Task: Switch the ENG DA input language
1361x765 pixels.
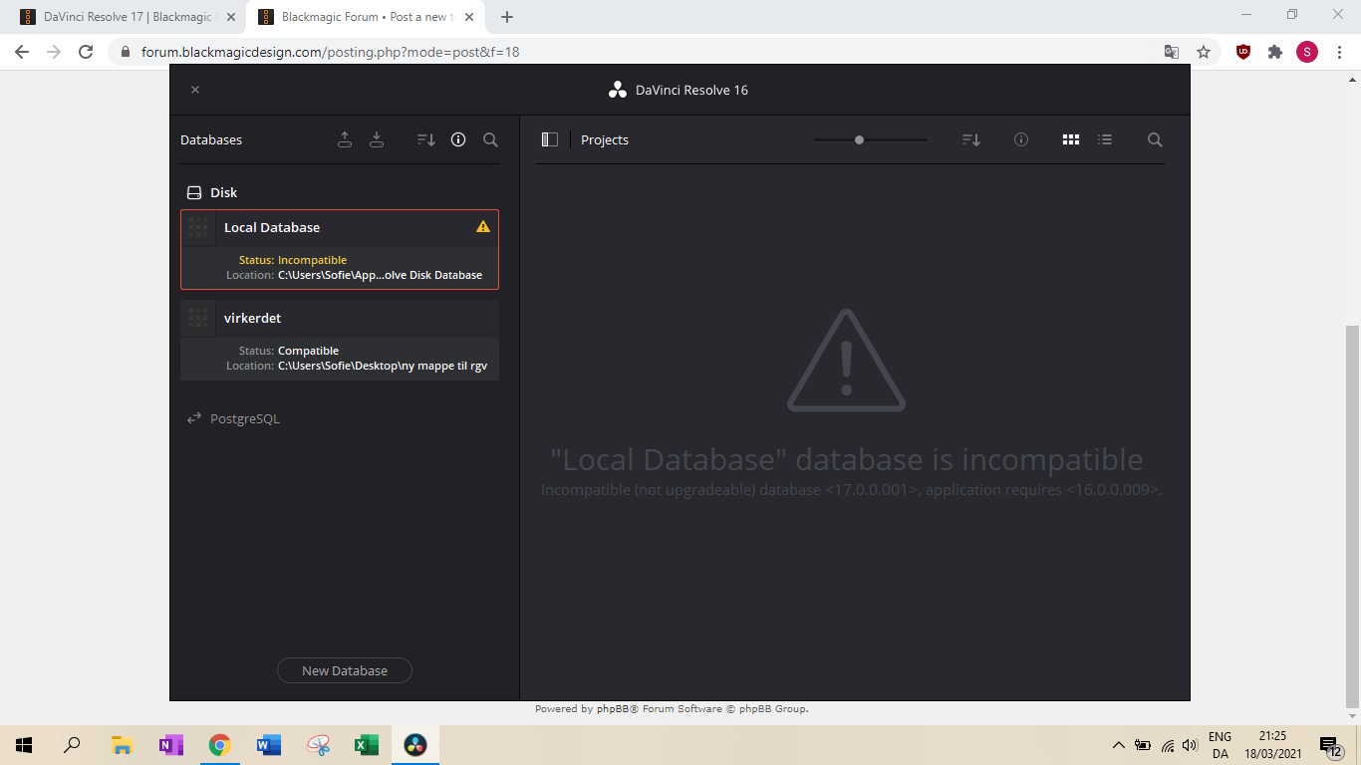Action: pyautogui.click(x=1221, y=745)
